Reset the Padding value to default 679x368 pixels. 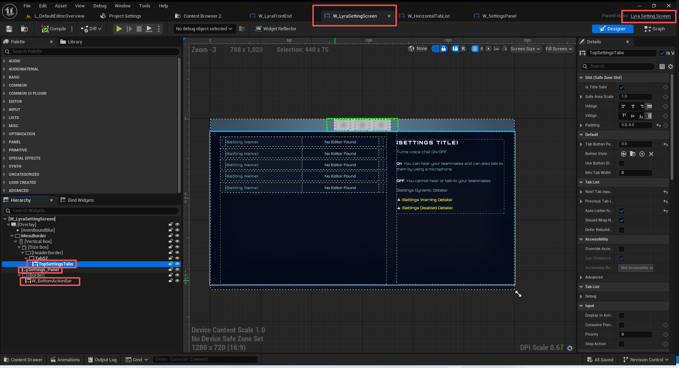click(659, 125)
